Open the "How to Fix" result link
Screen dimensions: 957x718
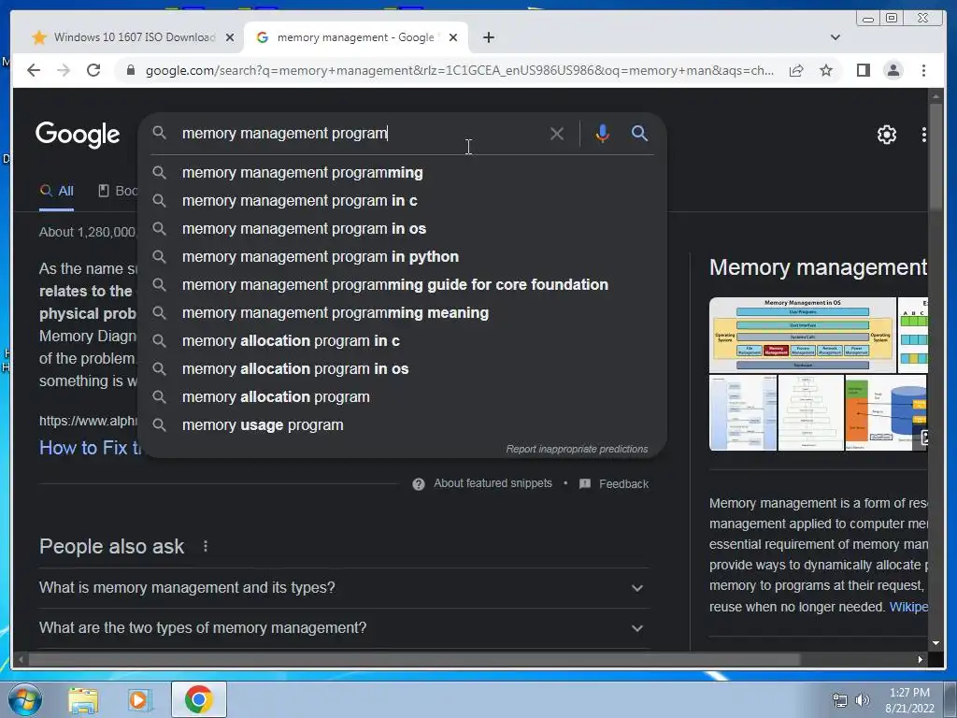click(90, 448)
